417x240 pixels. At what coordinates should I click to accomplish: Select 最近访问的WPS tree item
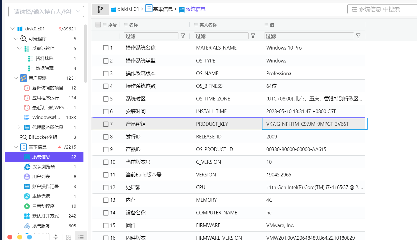[x=50, y=107]
